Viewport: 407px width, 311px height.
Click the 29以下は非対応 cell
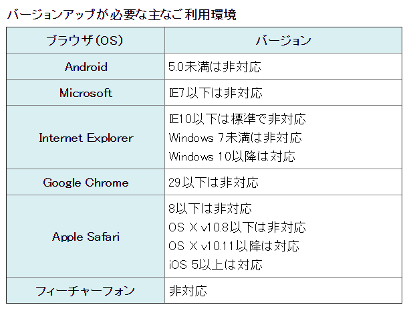[213, 183]
